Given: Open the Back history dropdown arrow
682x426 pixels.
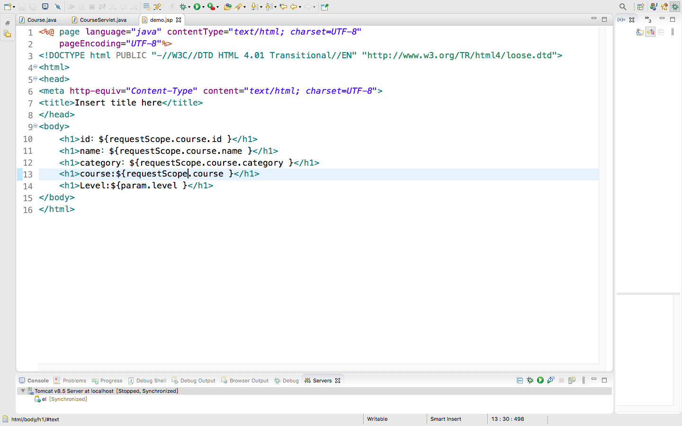Looking at the screenshot, I should pos(300,7).
